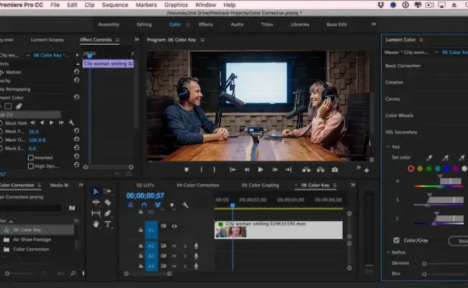Click the Play button in Program monitor
This screenshot has width=468, height=288.
[260, 169]
